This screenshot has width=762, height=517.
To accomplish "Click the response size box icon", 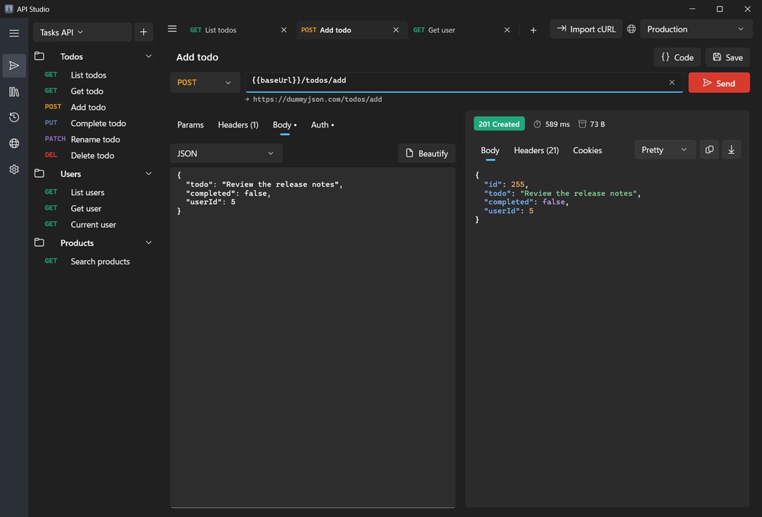I will (582, 124).
